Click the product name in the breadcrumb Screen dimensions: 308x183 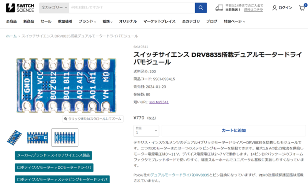tap(80, 36)
